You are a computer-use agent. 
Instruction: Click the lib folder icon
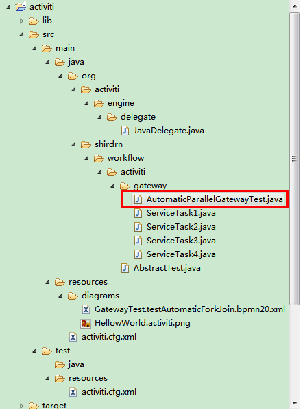click(34, 21)
